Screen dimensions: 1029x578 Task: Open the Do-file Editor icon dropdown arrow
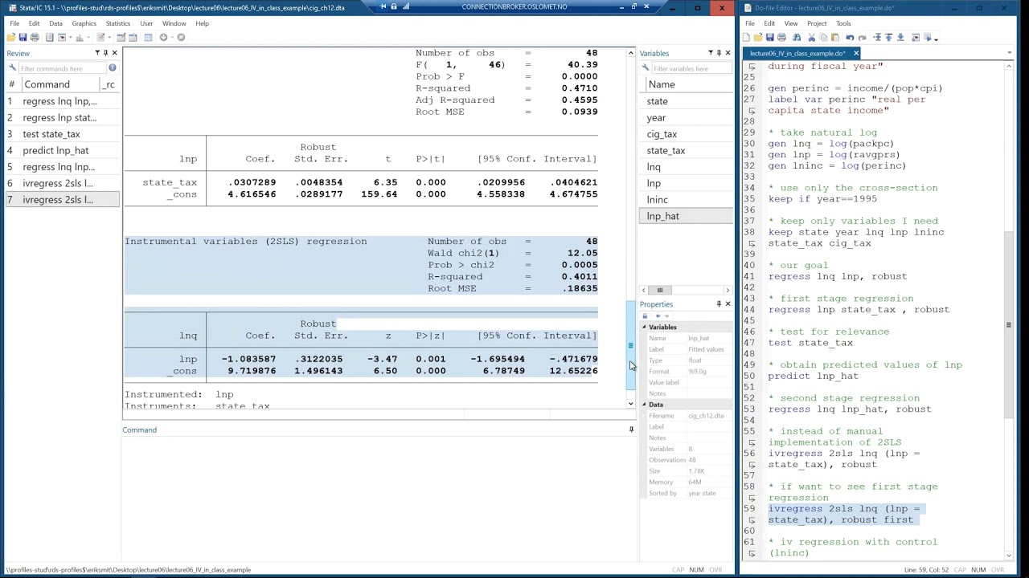[109, 37]
